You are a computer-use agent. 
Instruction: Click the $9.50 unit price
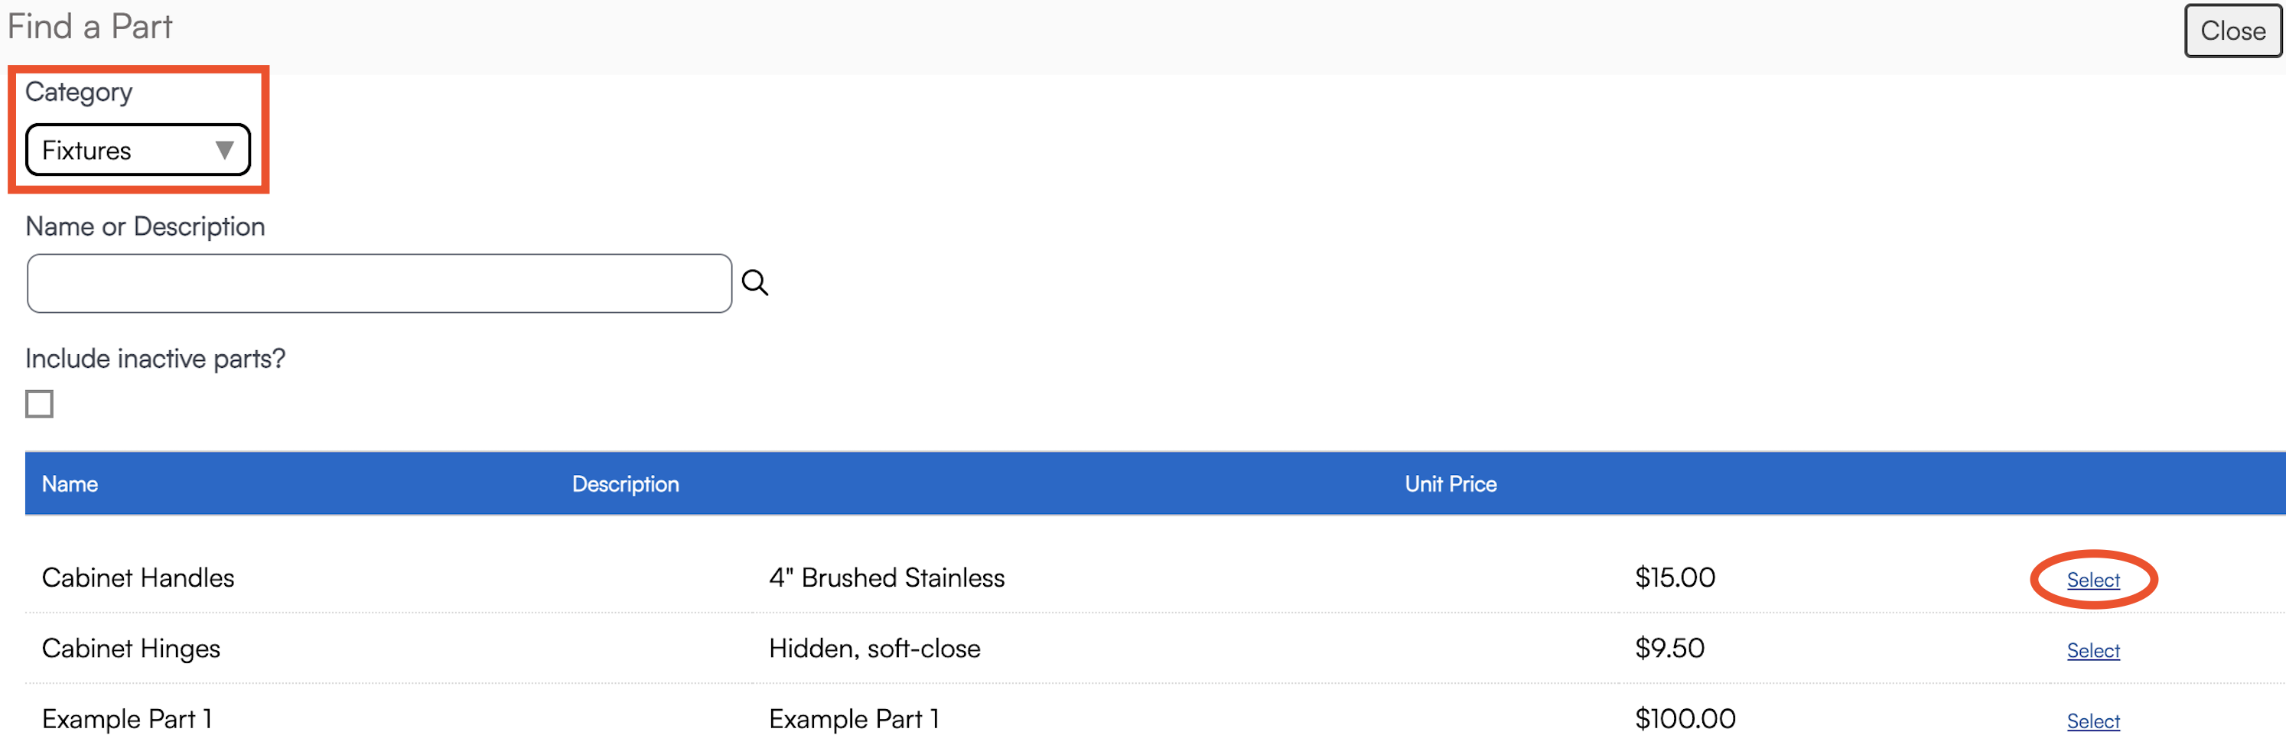click(1669, 649)
